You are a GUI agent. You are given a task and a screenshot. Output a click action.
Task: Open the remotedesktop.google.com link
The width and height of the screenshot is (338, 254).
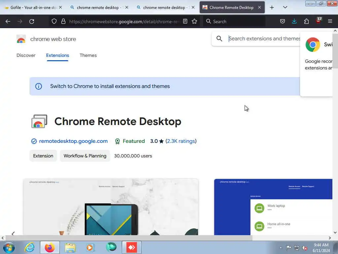[x=73, y=141]
